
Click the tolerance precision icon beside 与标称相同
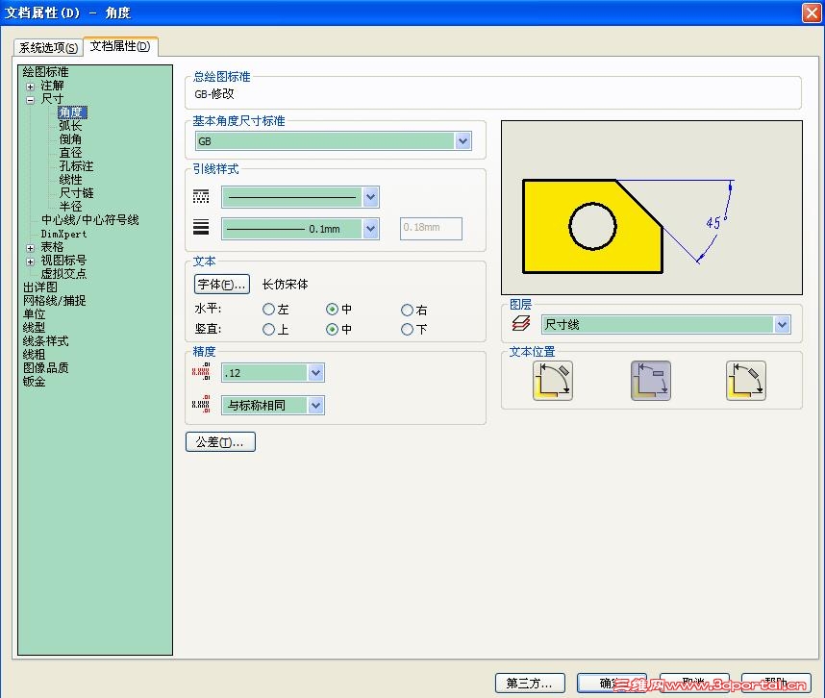[x=201, y=404]
